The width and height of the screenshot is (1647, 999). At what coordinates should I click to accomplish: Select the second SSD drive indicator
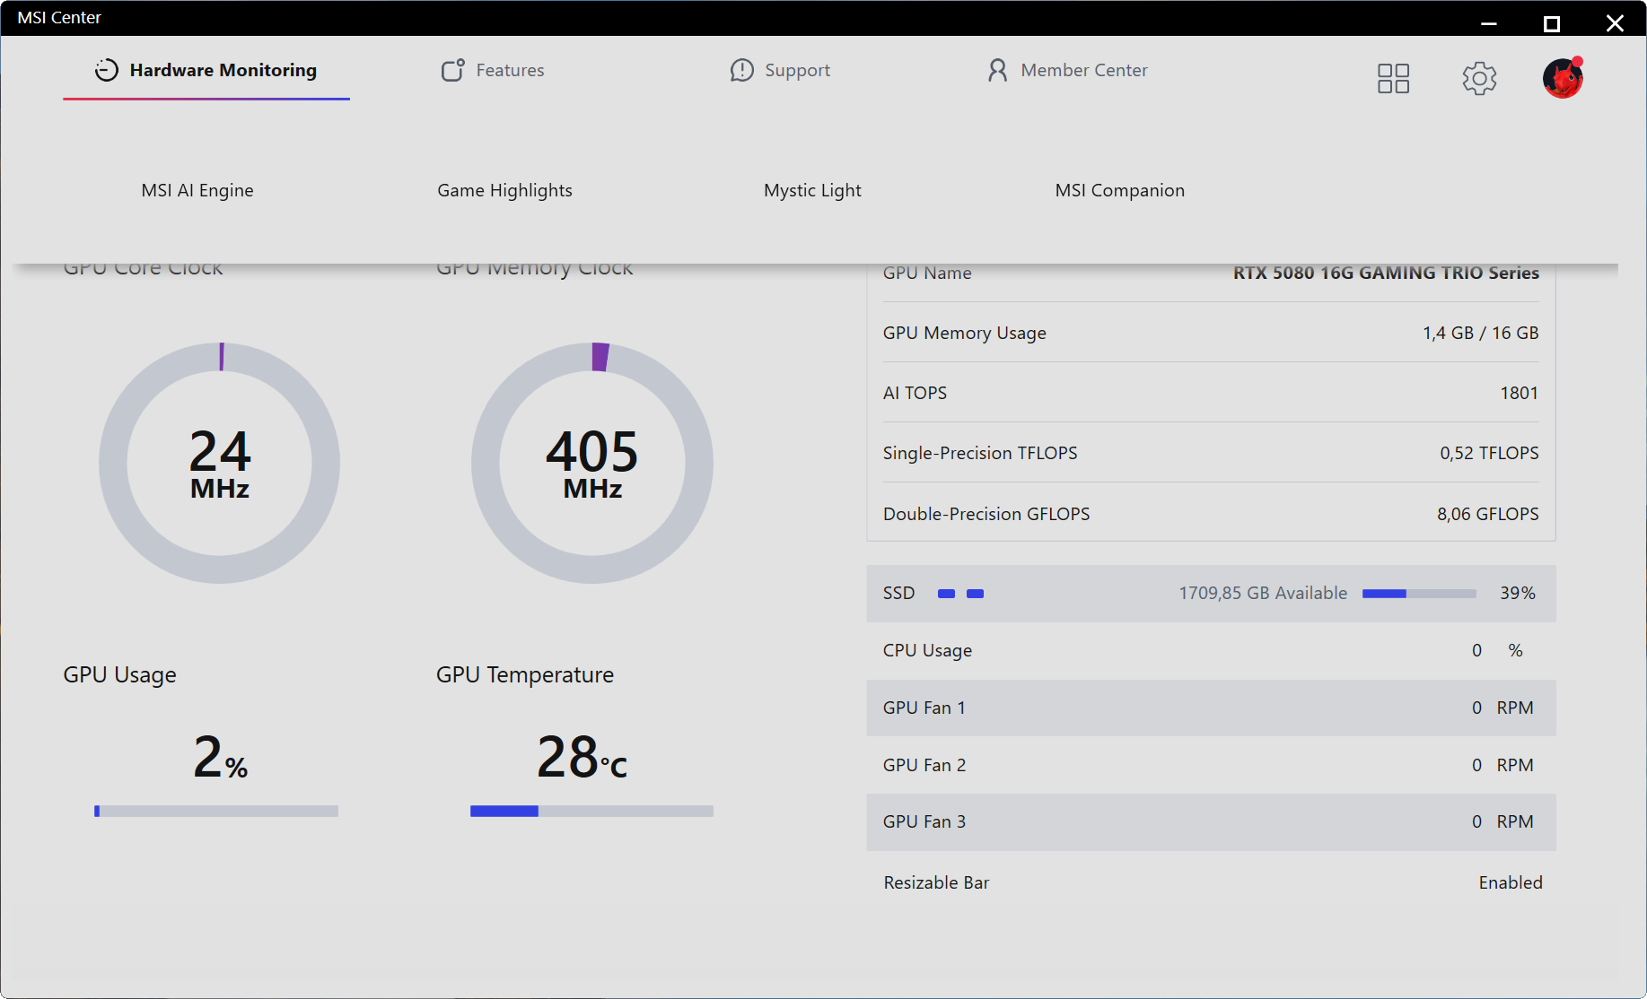point(975,594)
